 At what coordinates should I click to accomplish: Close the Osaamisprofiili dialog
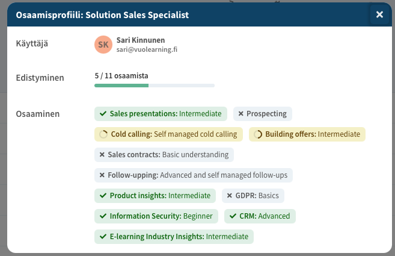pos(379,15)
